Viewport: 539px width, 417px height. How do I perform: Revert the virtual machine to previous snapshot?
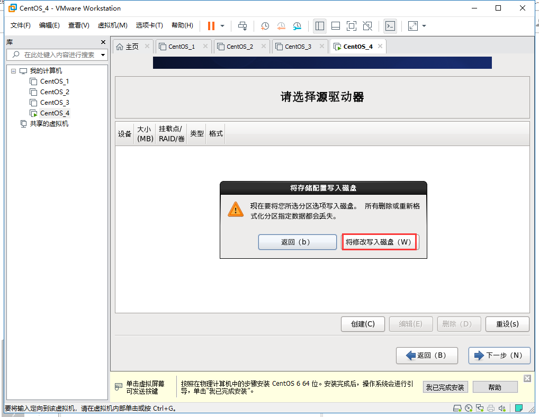(281, 26)
